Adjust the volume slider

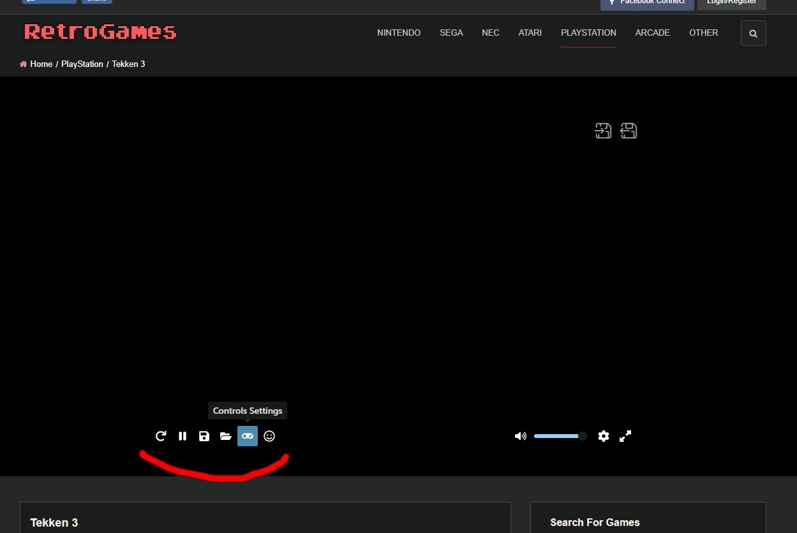pos(560,436)
